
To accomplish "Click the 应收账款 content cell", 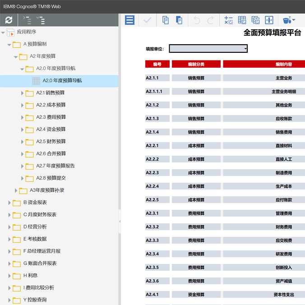I will click(264, 119).
